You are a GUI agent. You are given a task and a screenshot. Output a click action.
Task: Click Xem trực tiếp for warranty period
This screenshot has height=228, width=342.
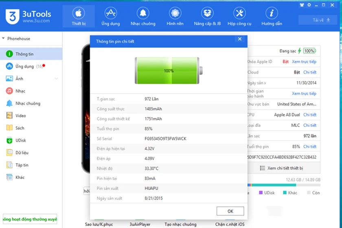(304, 93)
